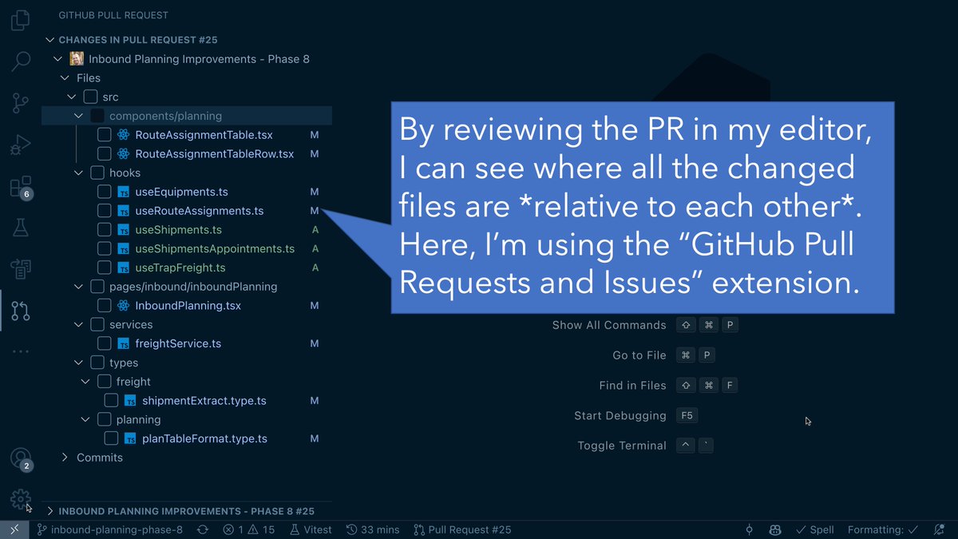
Task: Collapse the types folder chevron
Action: (x=78, y=363)
